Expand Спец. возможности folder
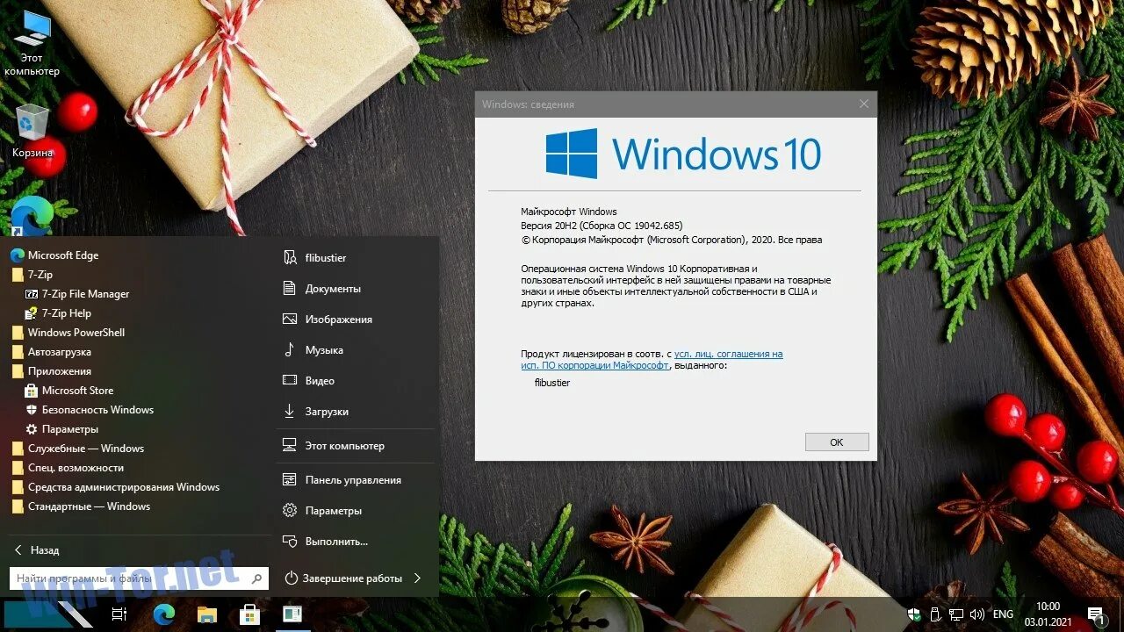Viewport: 1124px width, 632px height. click(x=68, y=468)
